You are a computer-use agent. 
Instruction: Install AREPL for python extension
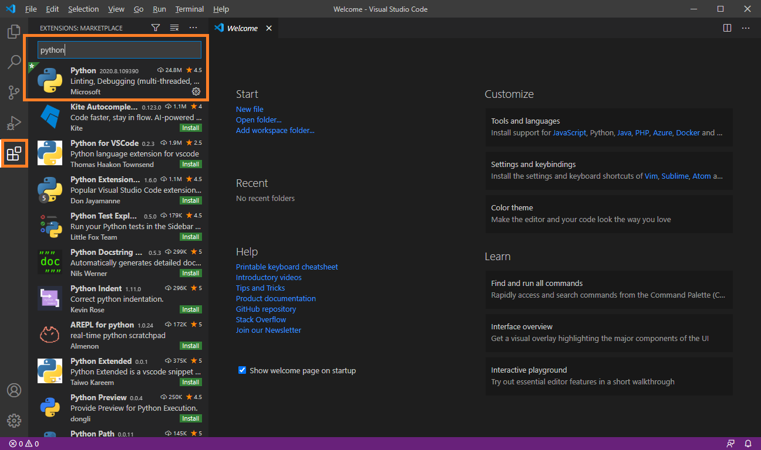pos(191,346)
